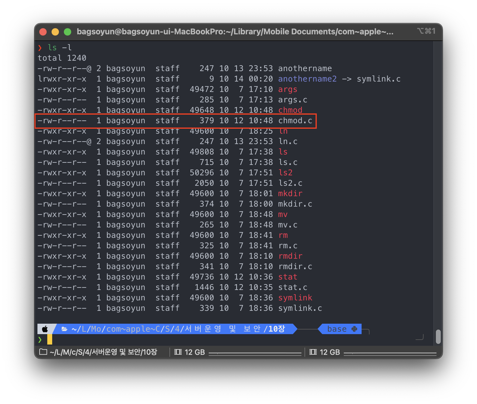Click the 00:20 timestamp of anothername2

(261, 79)
